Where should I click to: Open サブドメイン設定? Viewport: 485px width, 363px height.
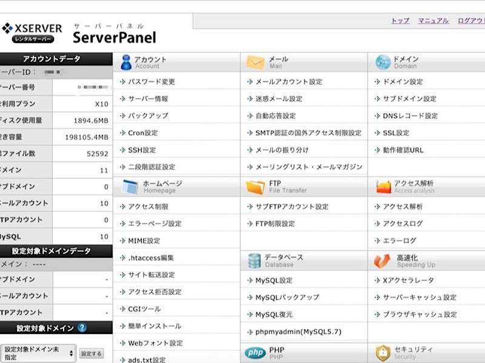[410, 99]
